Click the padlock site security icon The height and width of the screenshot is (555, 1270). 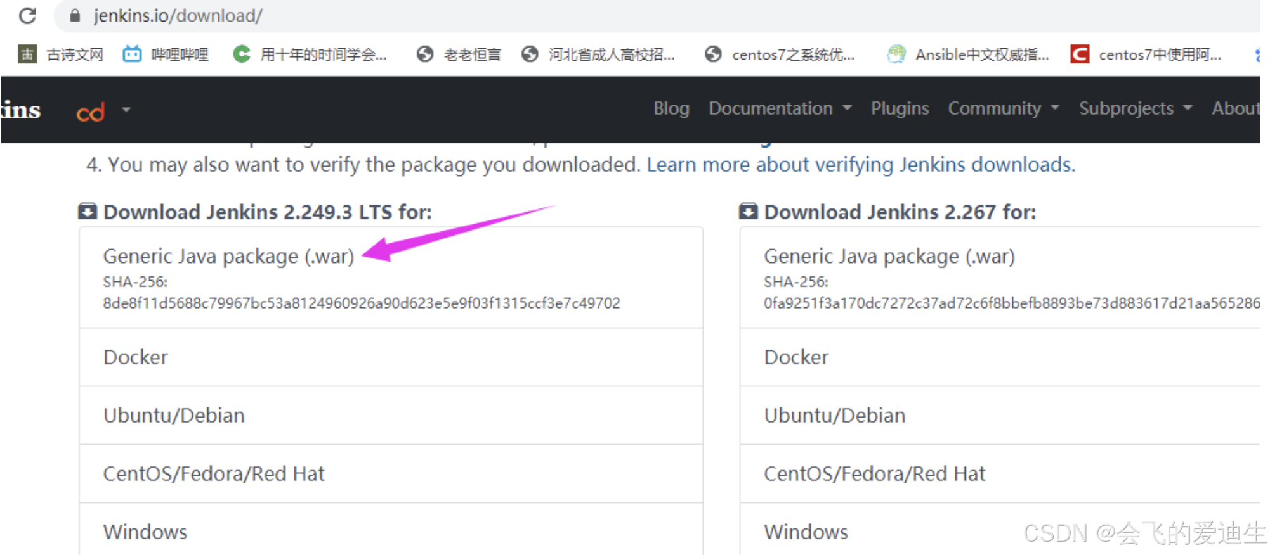click(x=75, y=15)
